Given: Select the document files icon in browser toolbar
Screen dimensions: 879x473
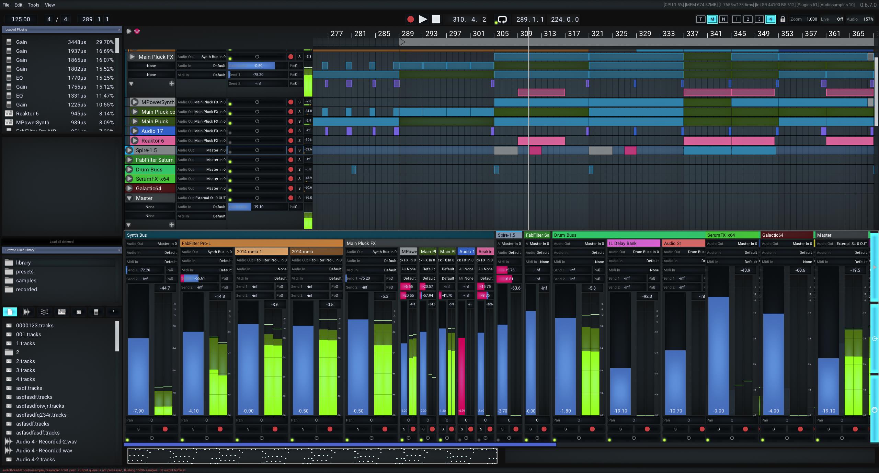Looking at the screenshot, I should [x=10, y=312].
